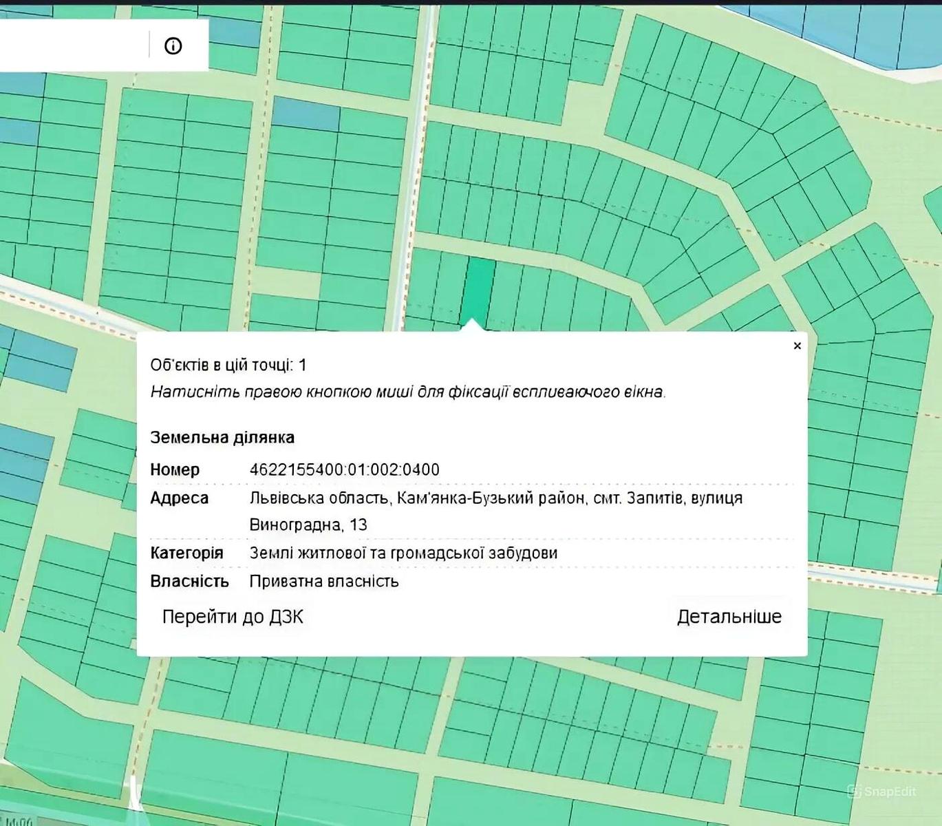This screenshot has height=826, width=942.
Task: Select the blue parcel left of the vertical road
Action: click(x=306, y=114)
